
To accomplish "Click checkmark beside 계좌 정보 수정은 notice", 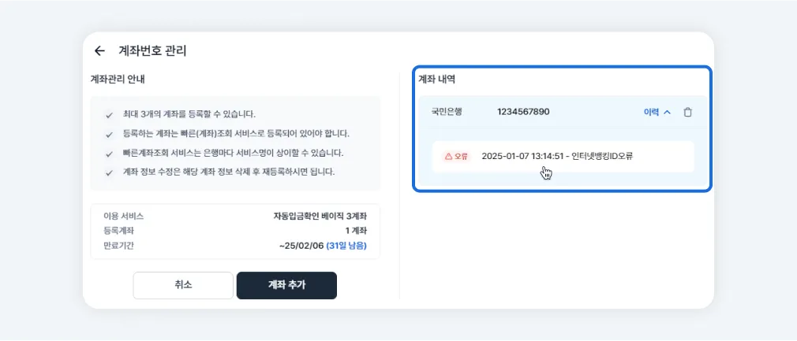I will pos(109,172).
